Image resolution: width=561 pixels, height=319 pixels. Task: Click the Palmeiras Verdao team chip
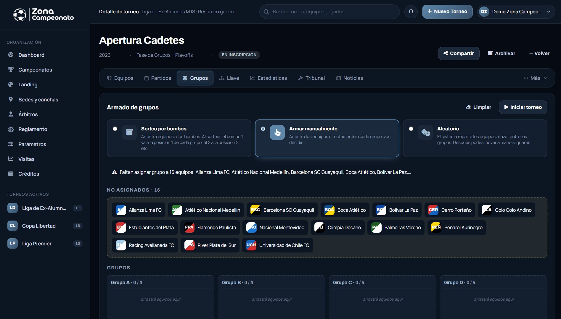tap(396, 227)
